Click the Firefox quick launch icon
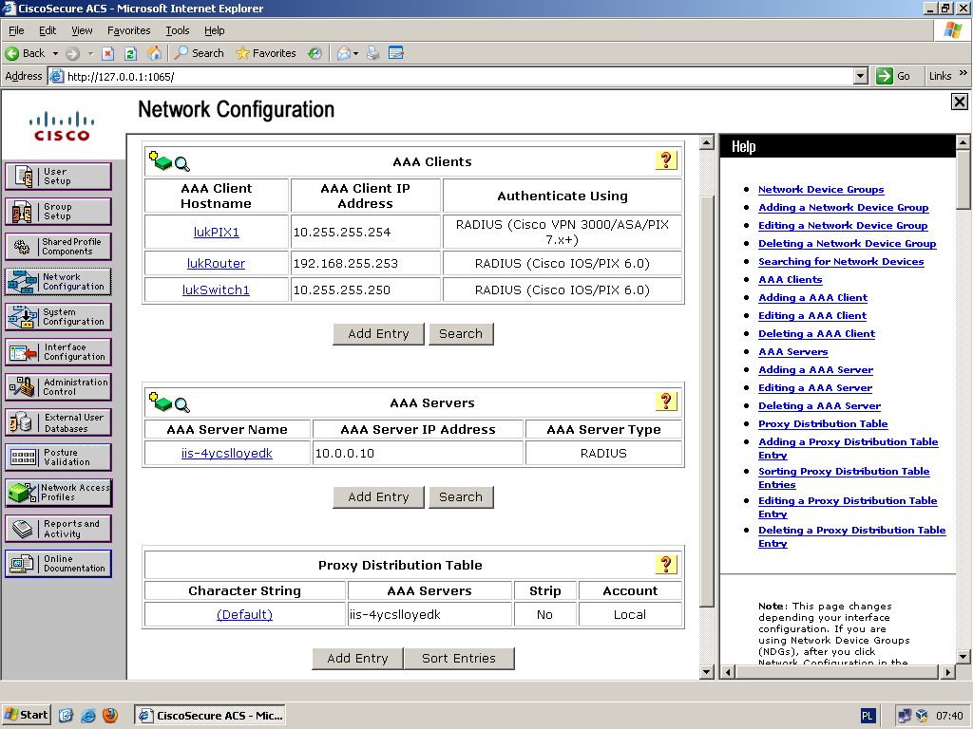Image resolution: width=973 pixels, height=729 pixels. point(110,716)
